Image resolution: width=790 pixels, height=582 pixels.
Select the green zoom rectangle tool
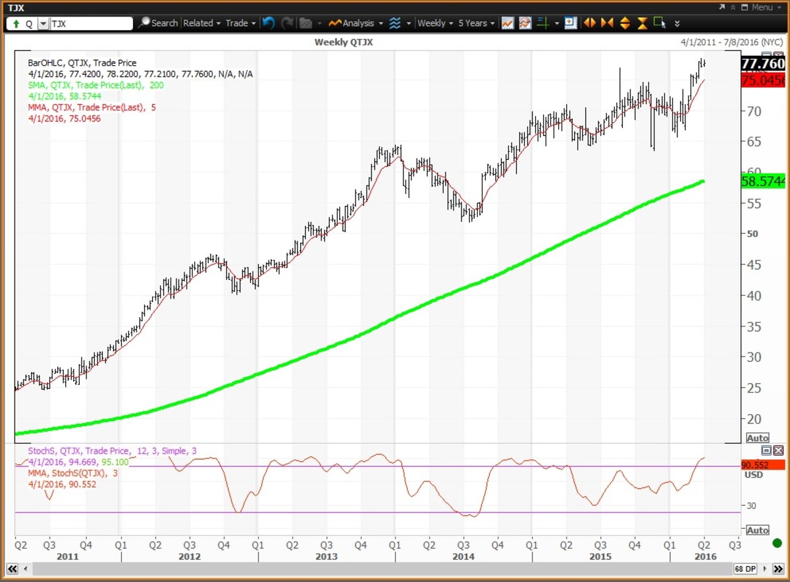click(659, 23)
